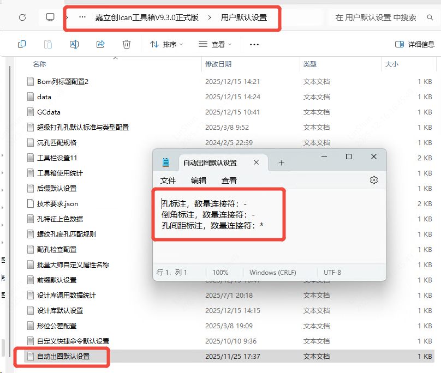Image resolution: width=441 pixels, height=373 pixels.
Task: Open Notepad settings gear icon
Action: [x=374, y=180]
